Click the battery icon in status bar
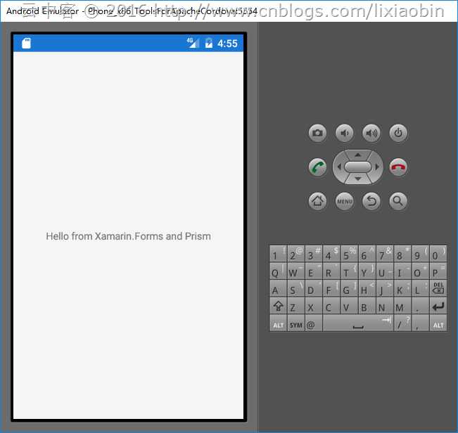The width and height of the screenshot is (458, 433). point(208,43)
